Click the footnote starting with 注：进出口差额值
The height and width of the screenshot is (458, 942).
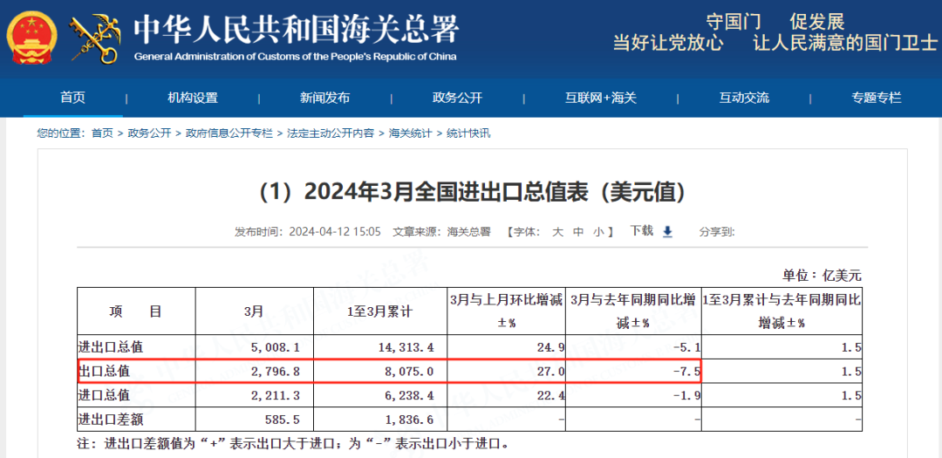coord(294,445)
